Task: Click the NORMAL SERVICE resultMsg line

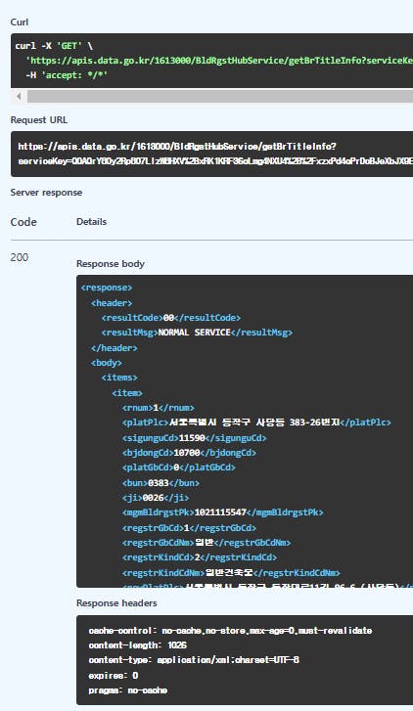Action: [197, 333]
